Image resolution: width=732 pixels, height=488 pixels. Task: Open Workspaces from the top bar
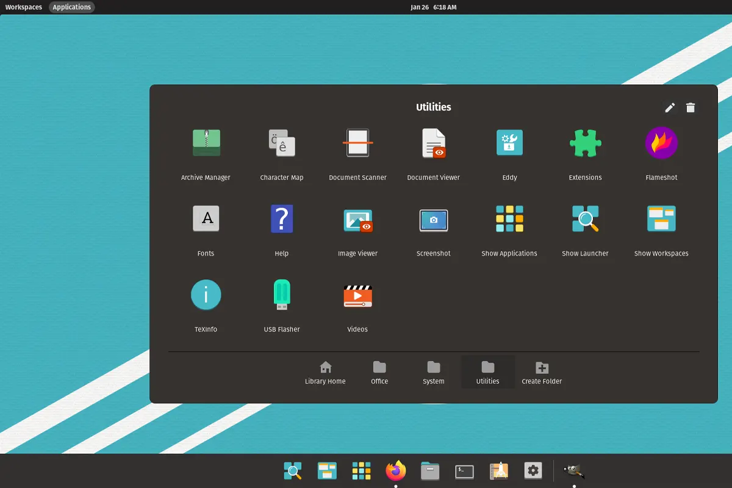point(24,7)
